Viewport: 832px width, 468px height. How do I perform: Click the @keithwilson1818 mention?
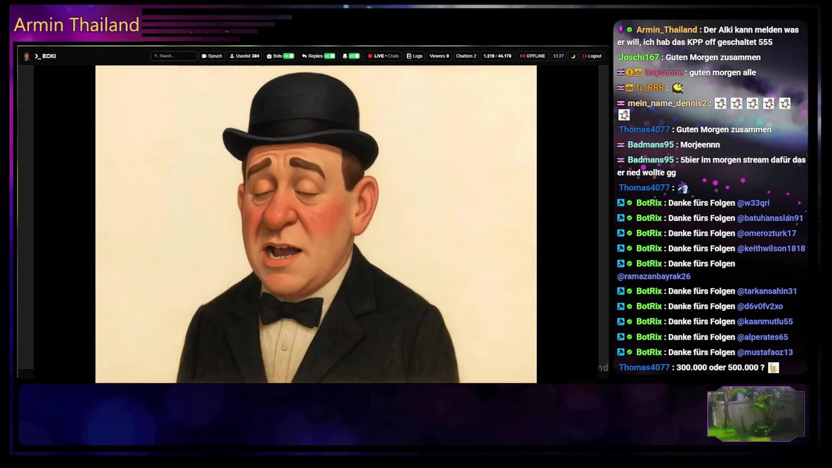click(771, 248)
